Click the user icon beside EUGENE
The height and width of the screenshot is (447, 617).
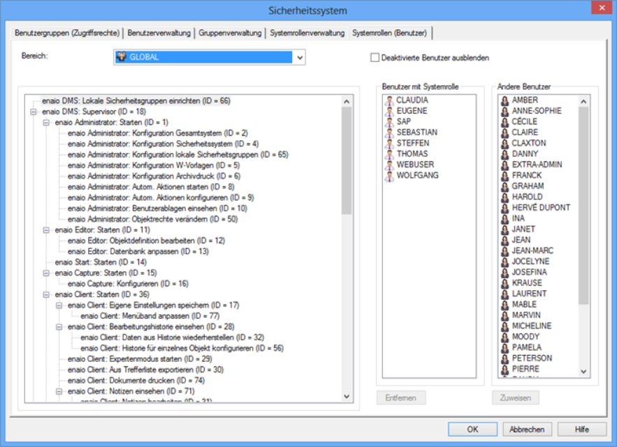coord(389,111)
